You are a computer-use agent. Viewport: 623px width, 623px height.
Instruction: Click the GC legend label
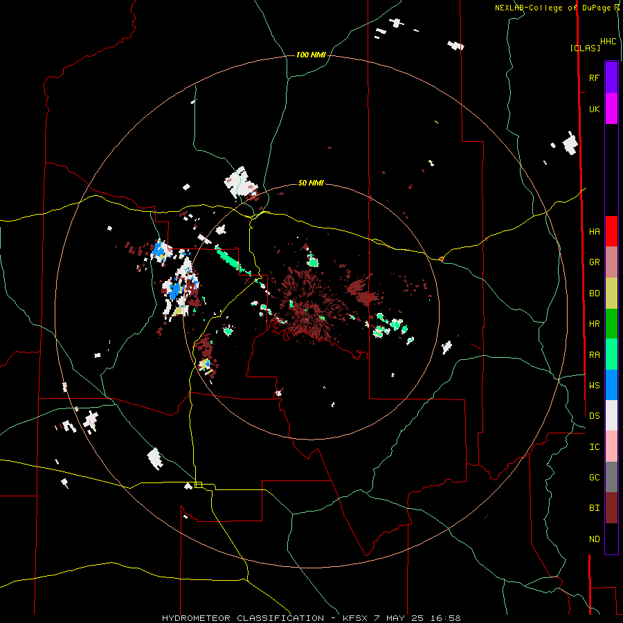click(594, 478)
